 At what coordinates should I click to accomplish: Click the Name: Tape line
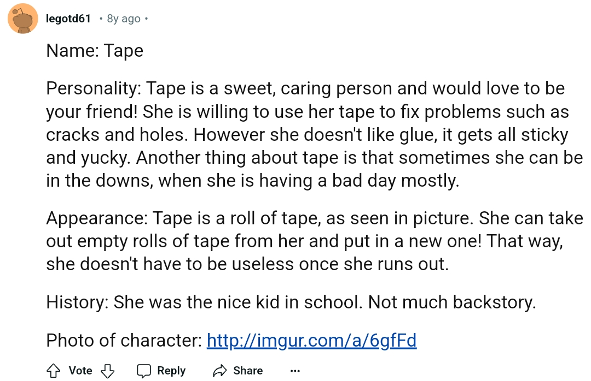[95, 50]
